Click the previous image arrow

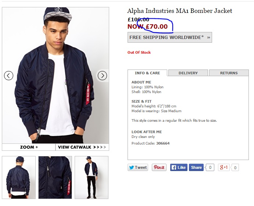pos(9,76)
